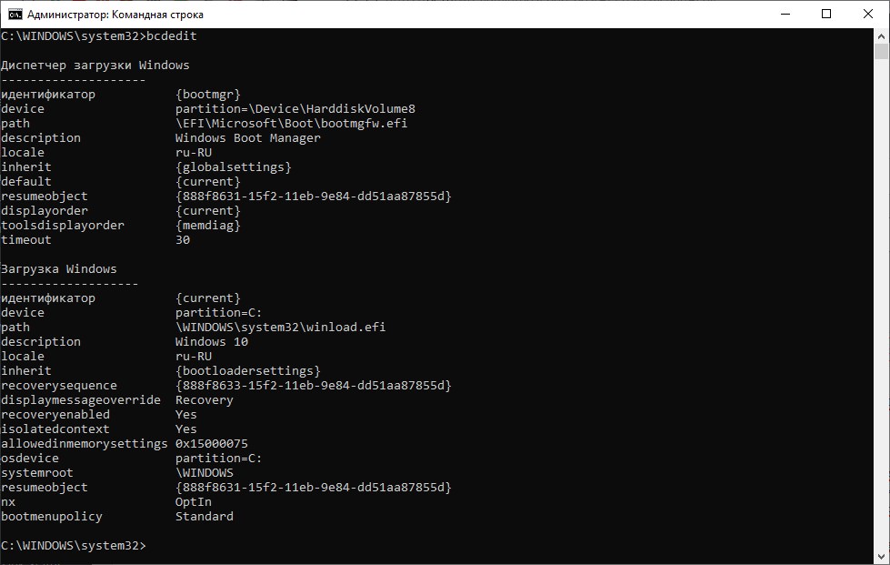Open the command prompt system menu icon
This screenshot has width=890, height=565.
point(14,15)
